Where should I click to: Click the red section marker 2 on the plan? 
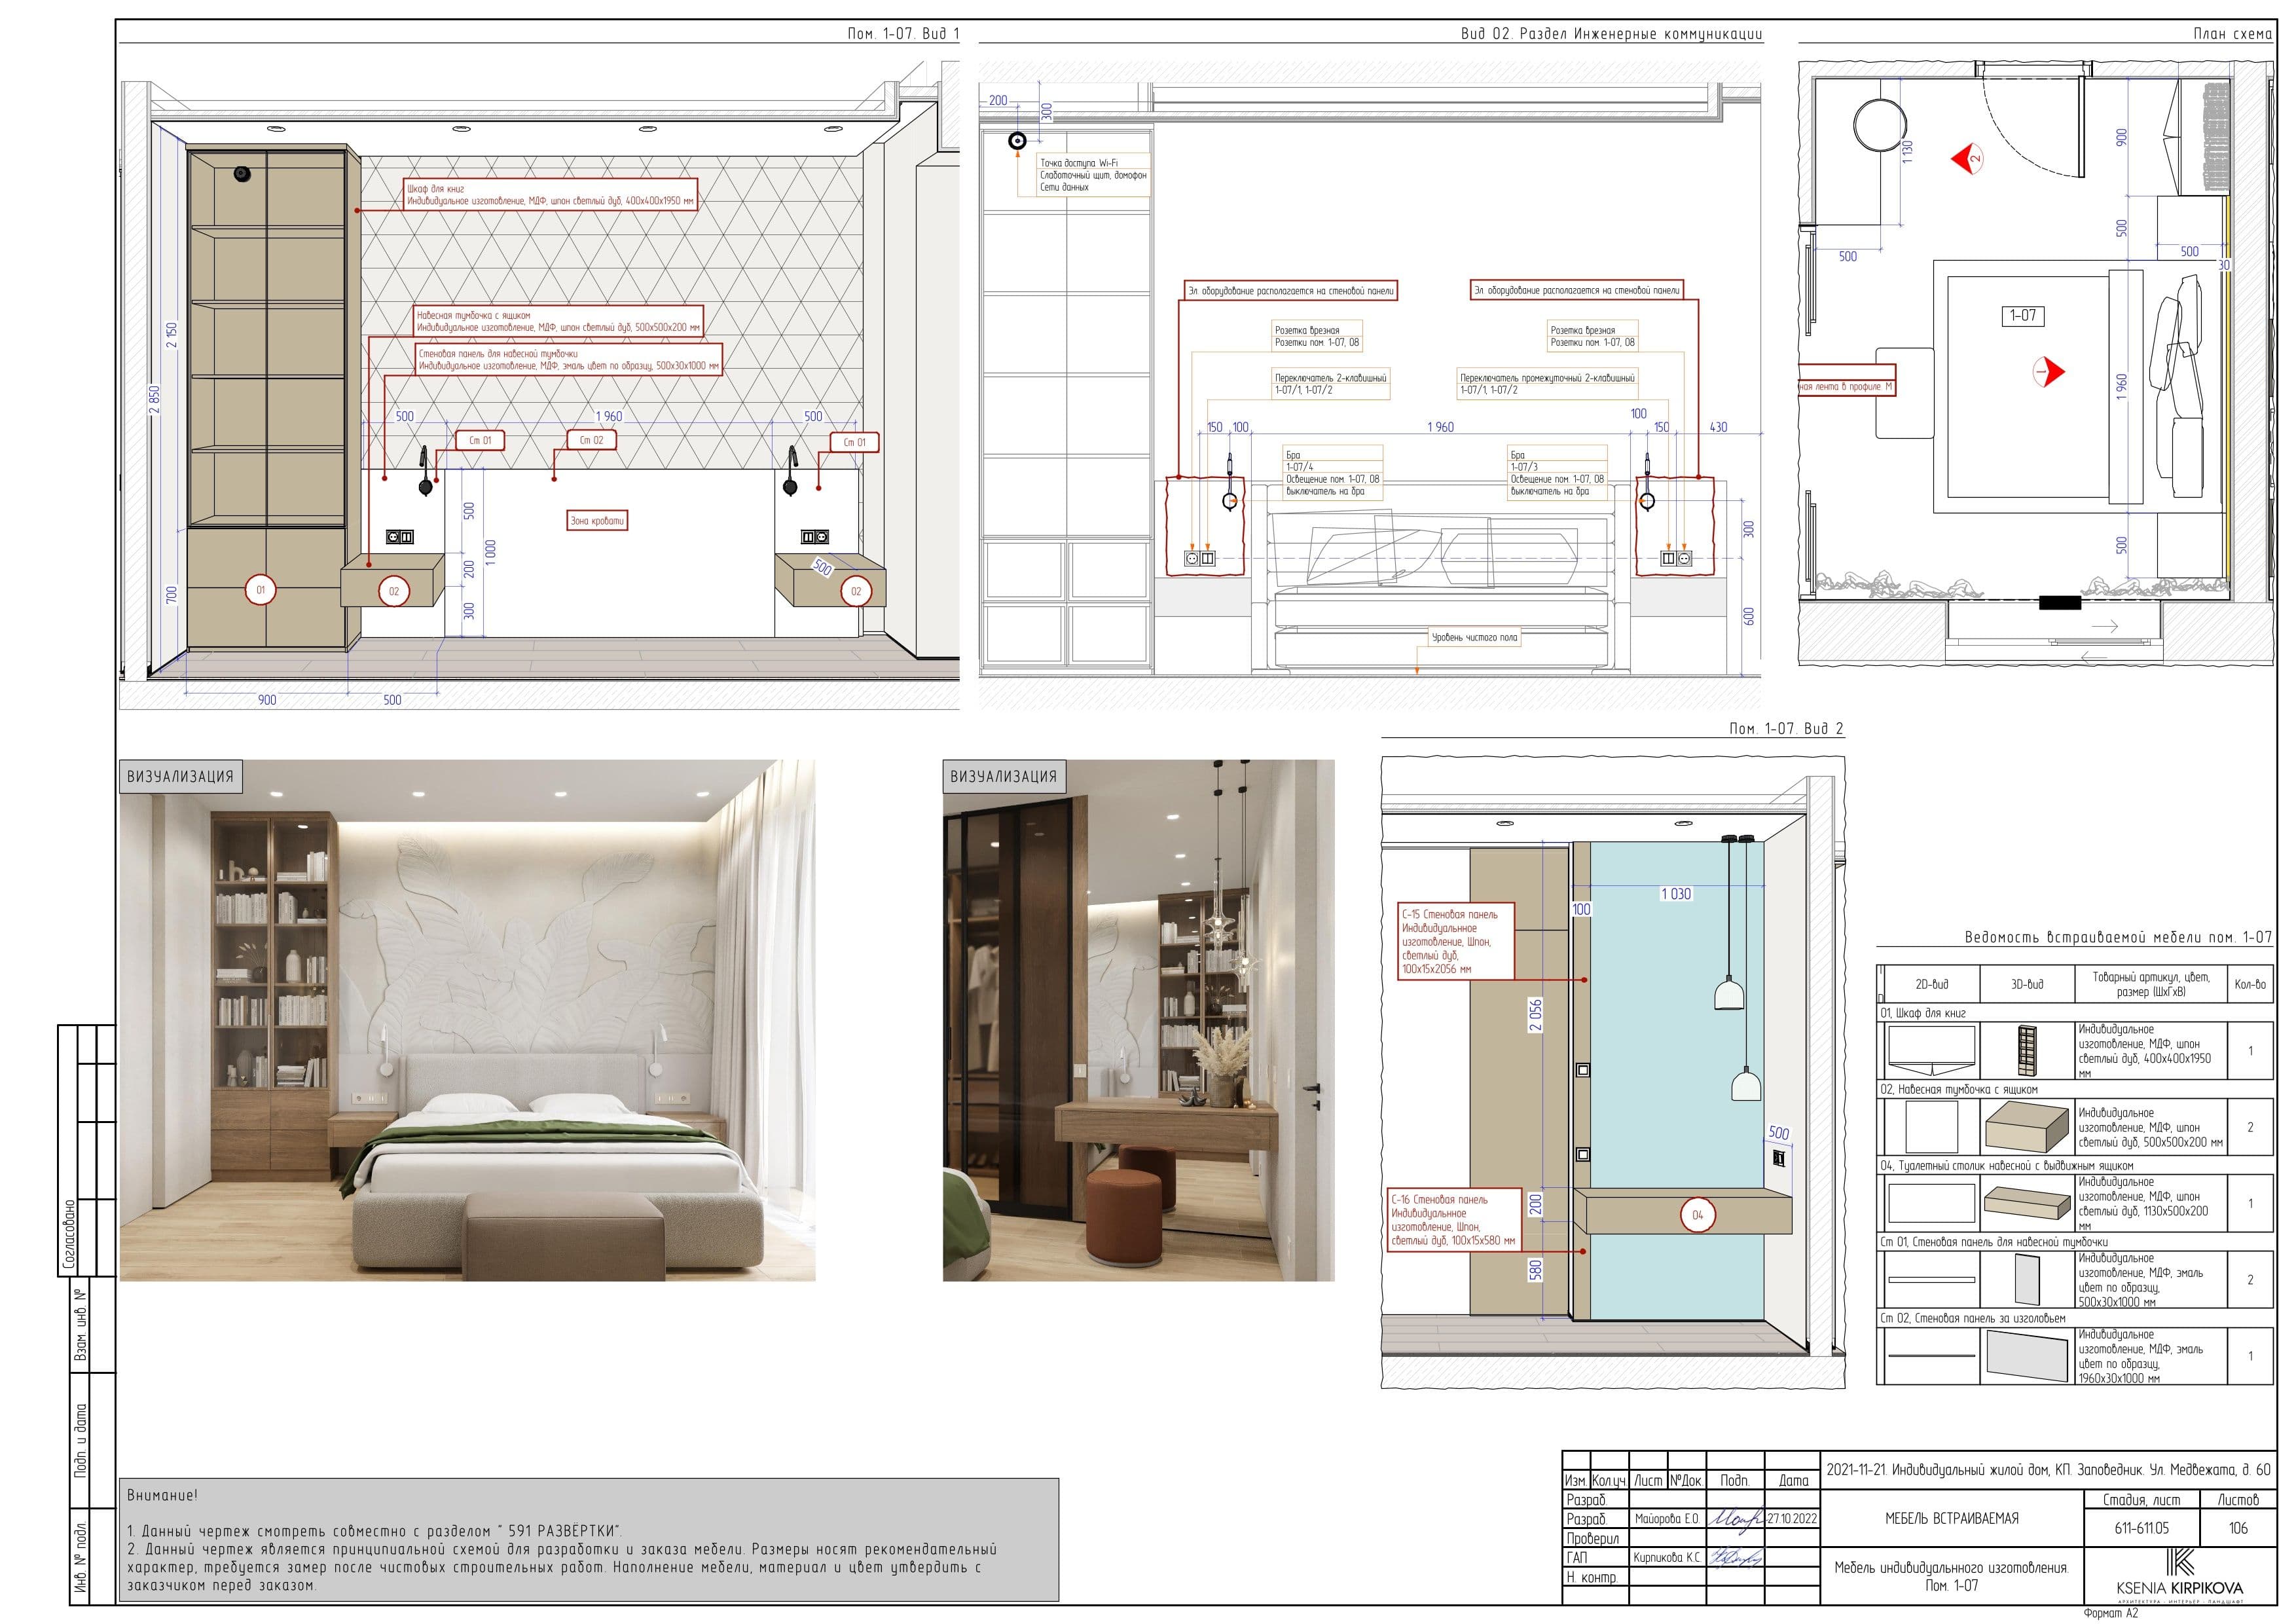(x=1967, y=159)
